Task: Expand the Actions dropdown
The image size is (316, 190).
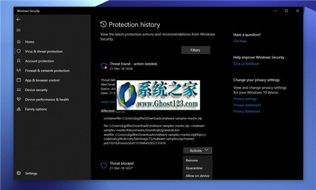Action: [x=197, y=151]
